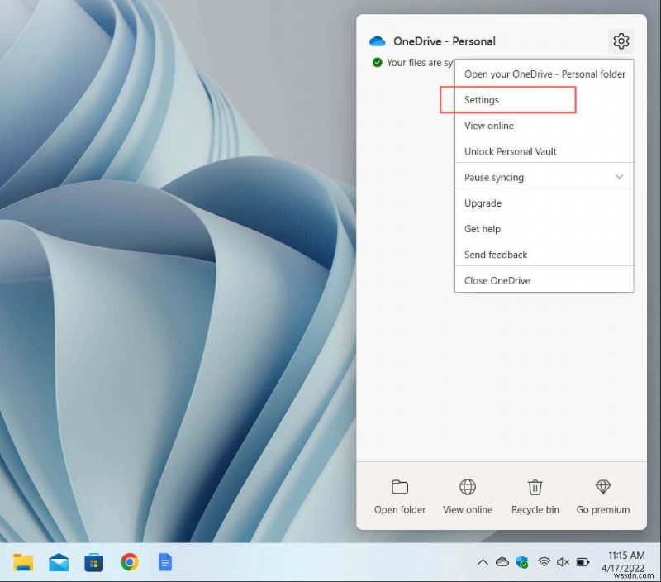Expand hidden tray icons with the caret
Screen dimensions: 661x582
pos(483,562)
